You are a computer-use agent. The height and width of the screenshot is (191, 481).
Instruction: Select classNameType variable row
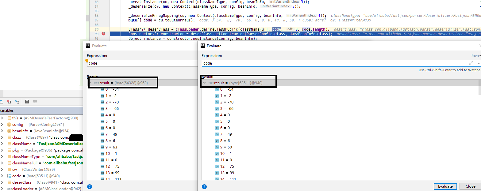(41, 157)
